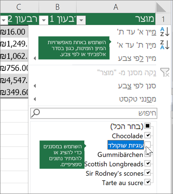
Task: Select column B header
Action: pyautogui.click(x=58, y=7)
